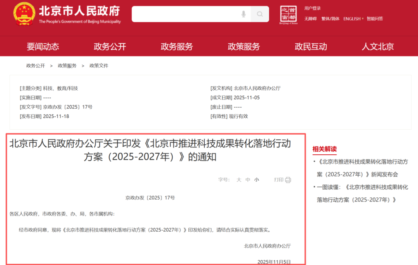
Task: Switch 繁体/简体 character mode
Action: [x=330, y=19]
